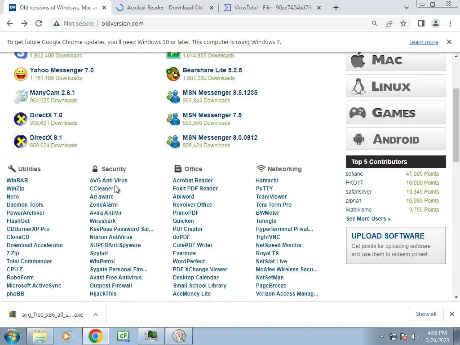Expand the avg_free download options chevron

tap(96, 314)
